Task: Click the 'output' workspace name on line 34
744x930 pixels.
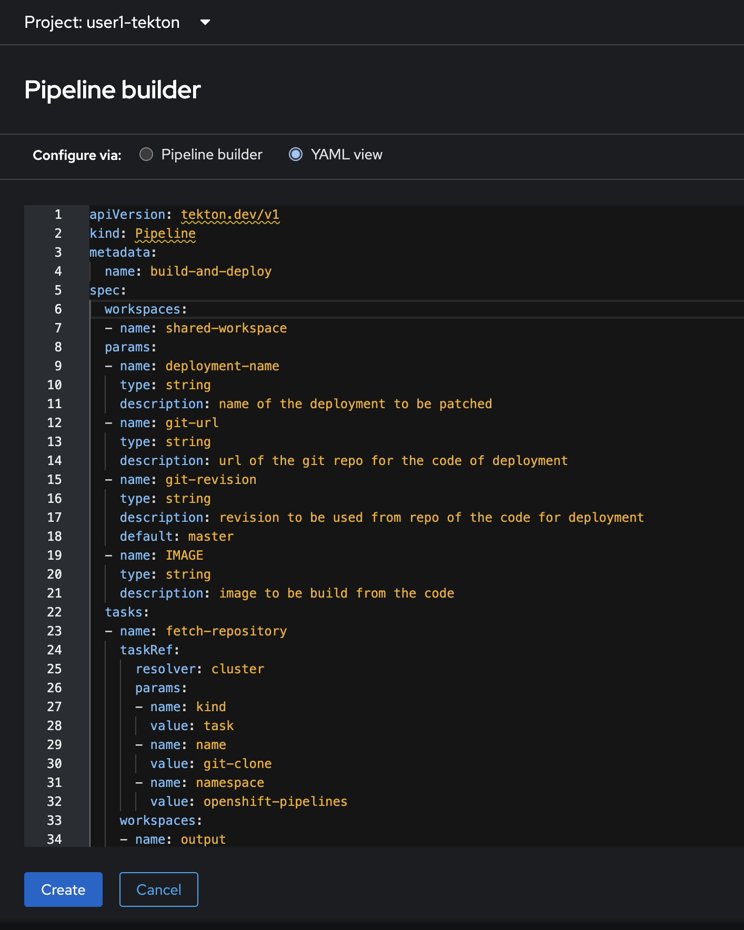Action: click(204, 840)
